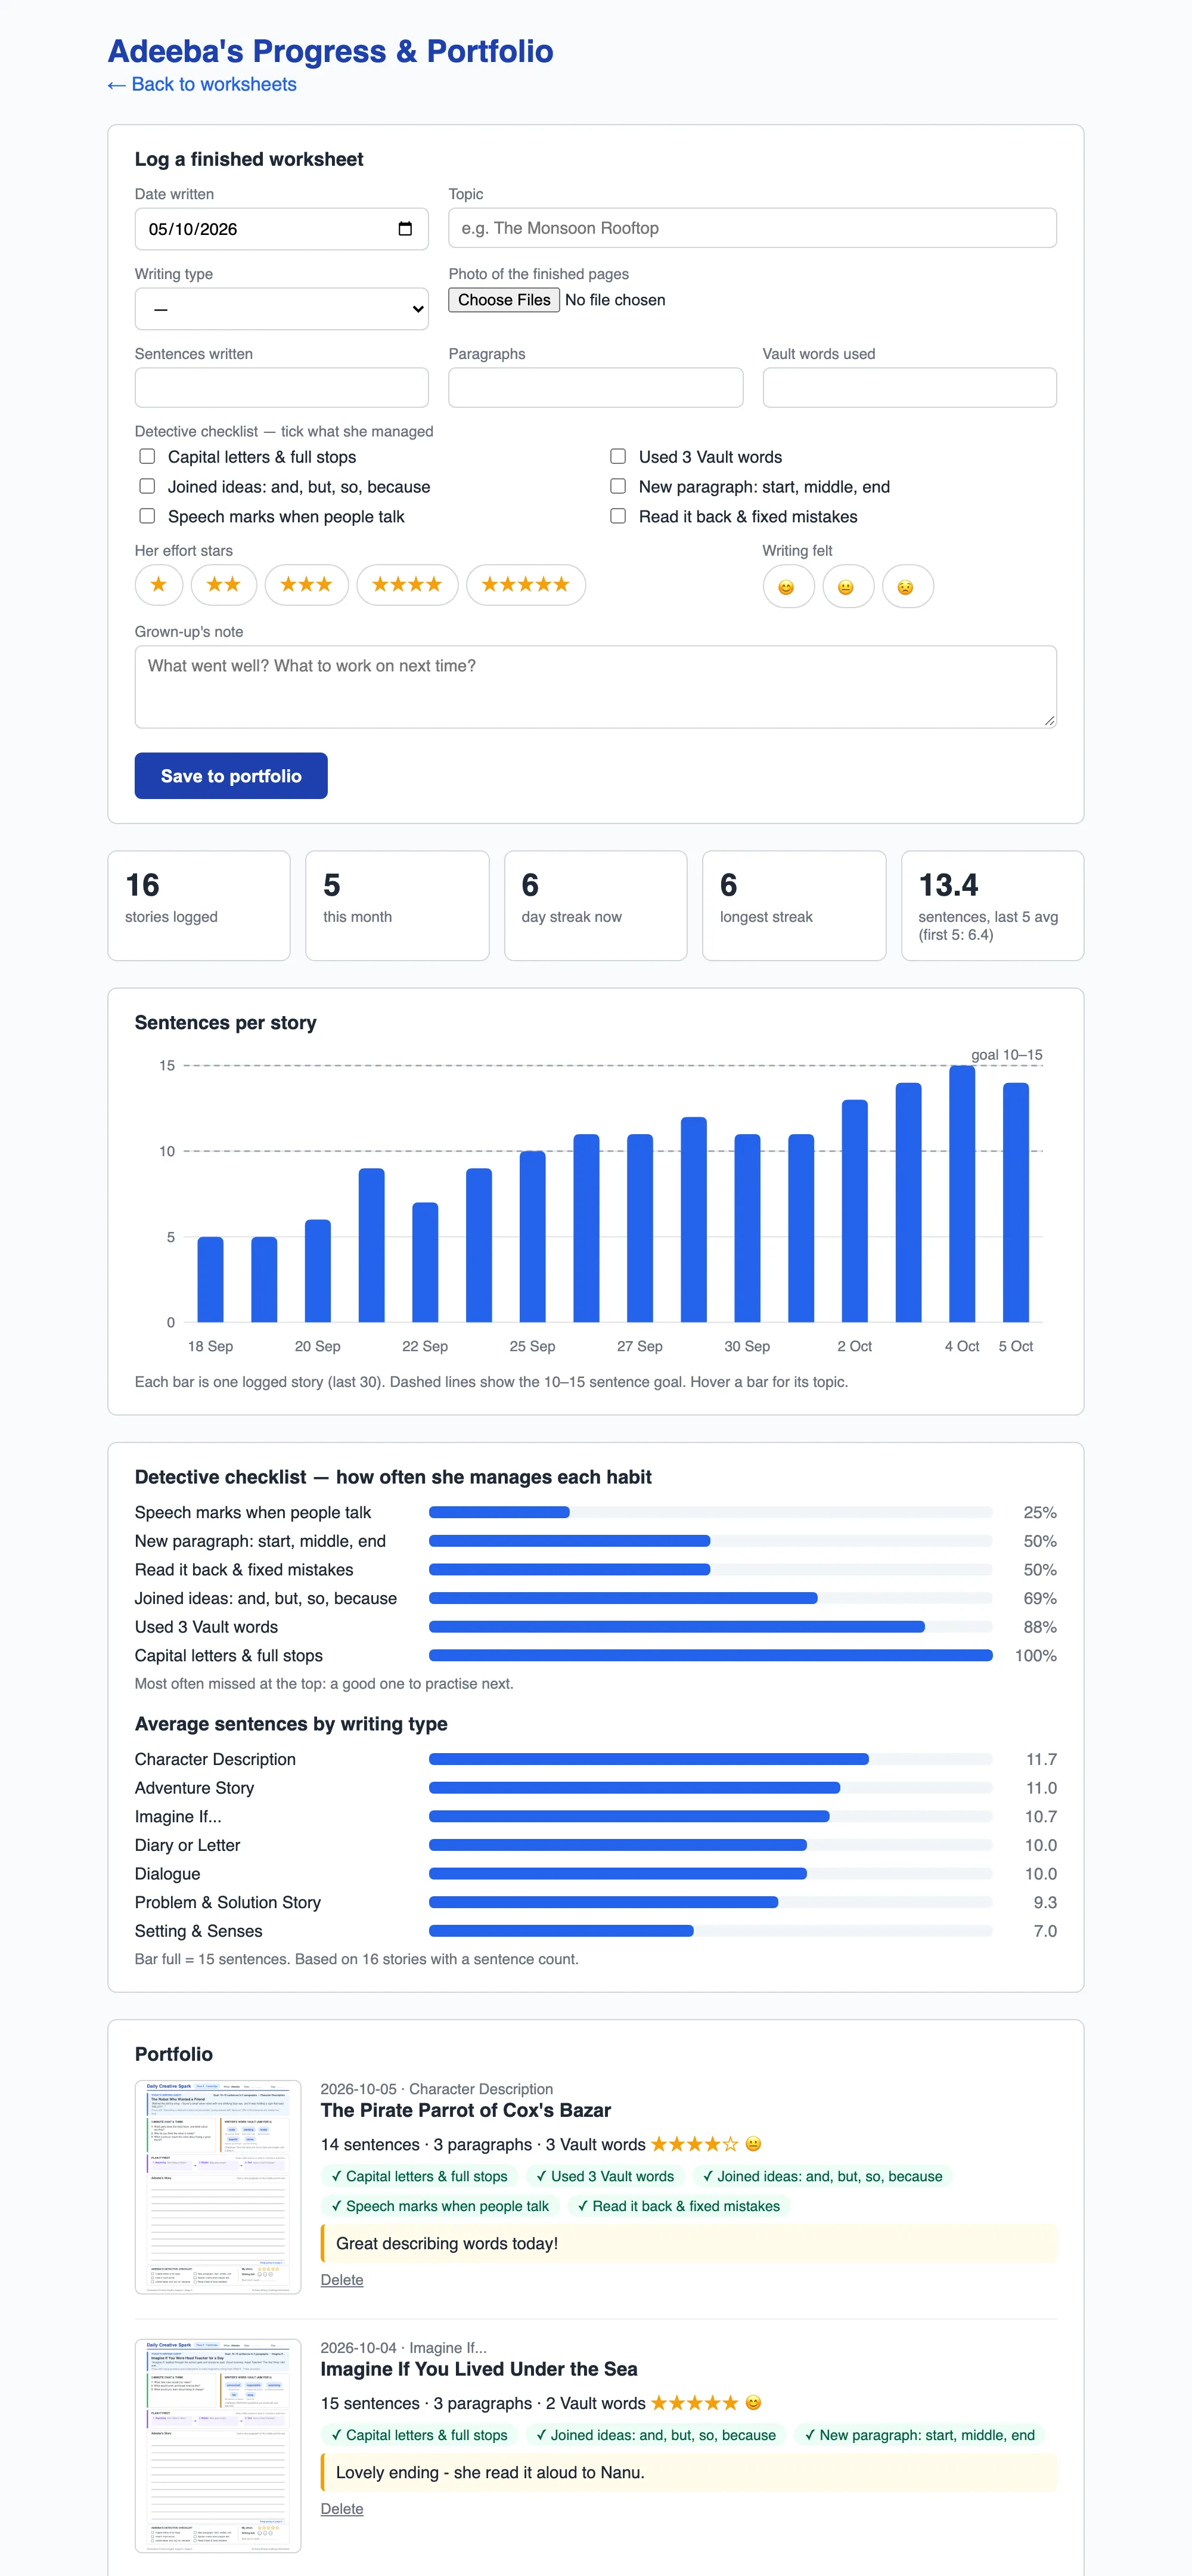Go back to worksheets link

pos(202,84)
